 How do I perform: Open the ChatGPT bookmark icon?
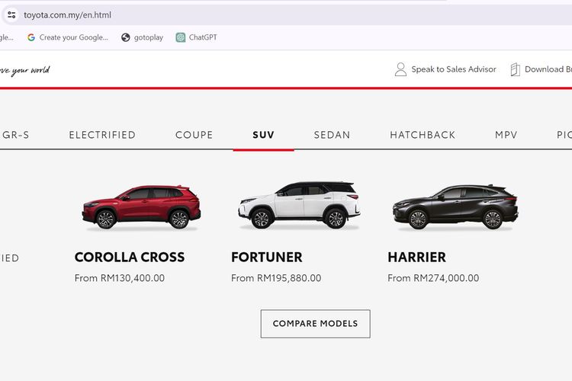(x=181, y=37)
